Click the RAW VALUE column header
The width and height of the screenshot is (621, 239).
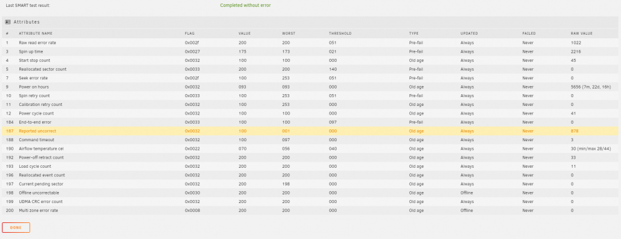click(581, 33)
